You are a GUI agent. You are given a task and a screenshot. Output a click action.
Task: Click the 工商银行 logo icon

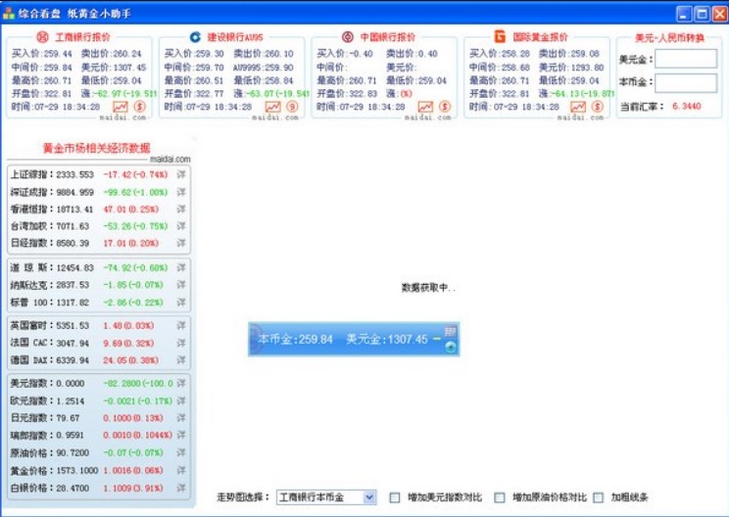coord(43,36)
